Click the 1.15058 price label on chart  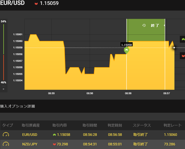click(x=126, y=45)
